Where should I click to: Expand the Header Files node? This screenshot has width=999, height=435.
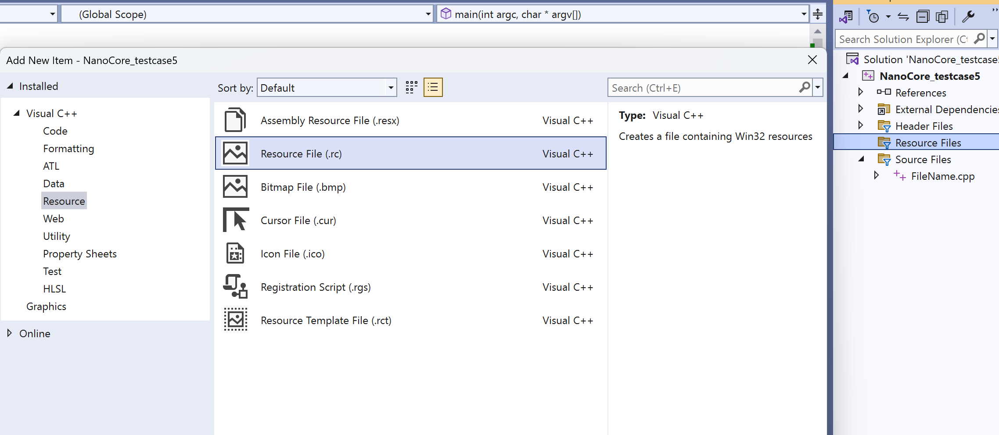pyautogui.click(x=861, y=125)
